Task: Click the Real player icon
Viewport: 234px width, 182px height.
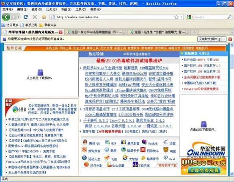Action: click(x=165, y=157)
